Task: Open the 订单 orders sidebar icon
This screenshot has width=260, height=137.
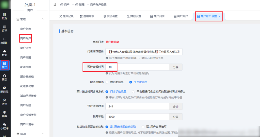Action: coord(5,29)
